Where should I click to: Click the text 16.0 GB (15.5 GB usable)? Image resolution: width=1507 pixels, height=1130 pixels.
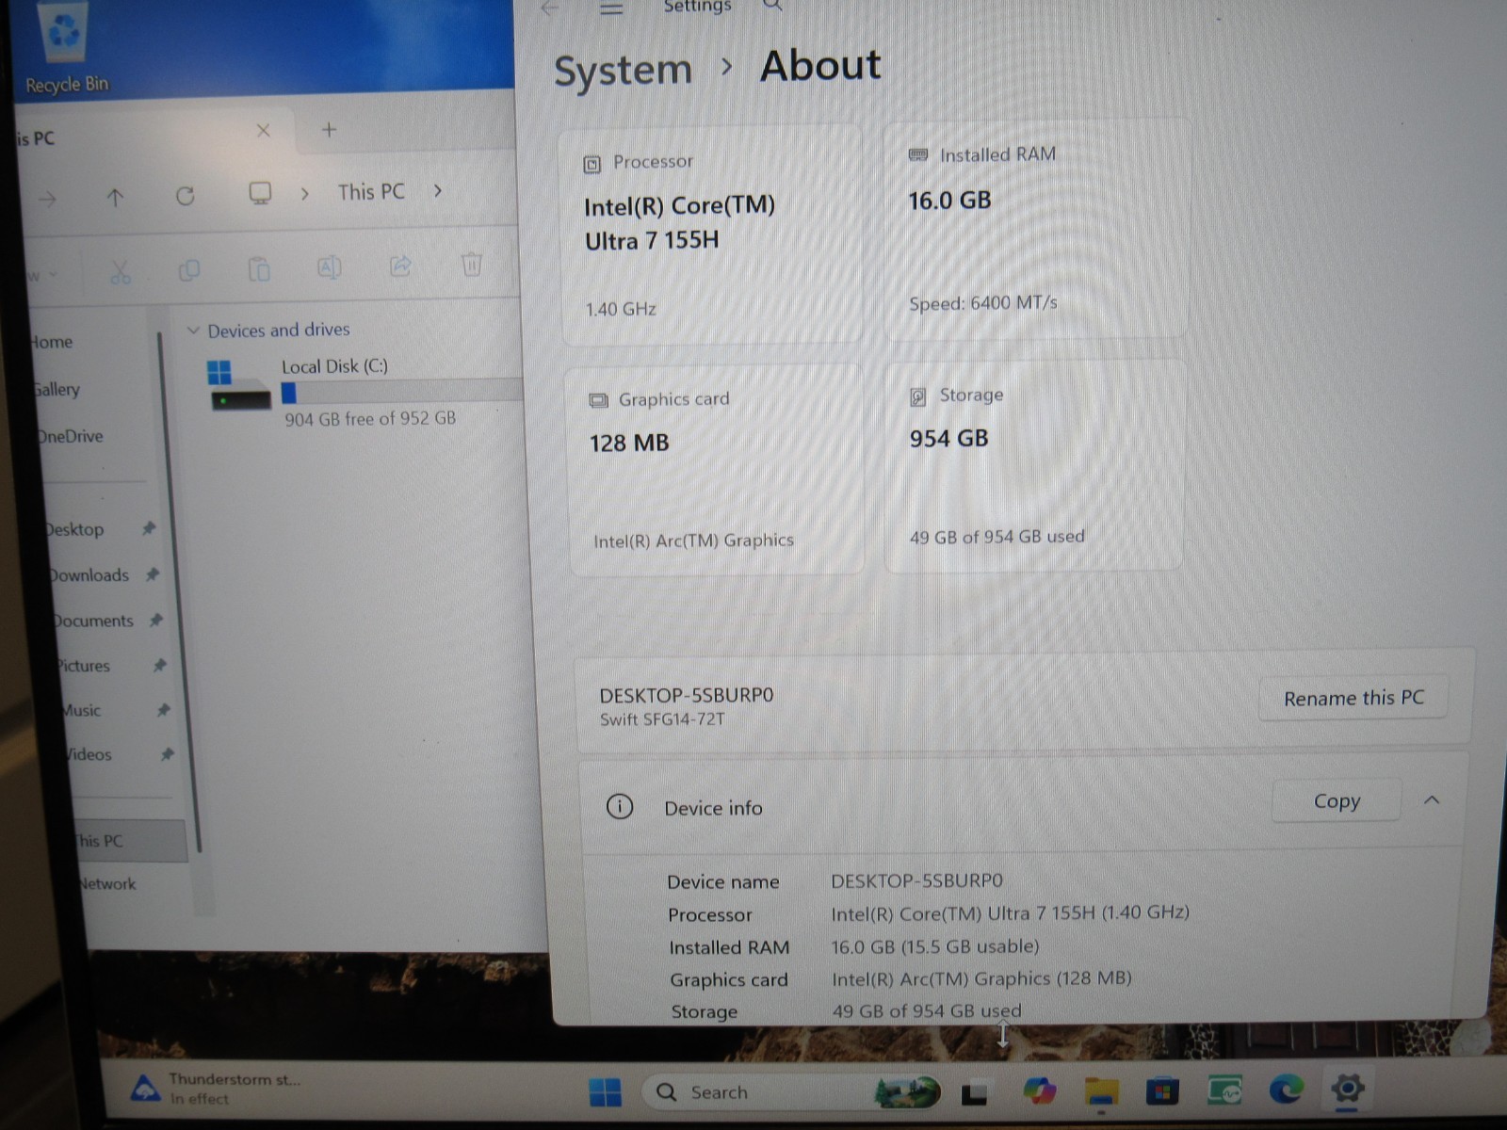tap(935, 946)
